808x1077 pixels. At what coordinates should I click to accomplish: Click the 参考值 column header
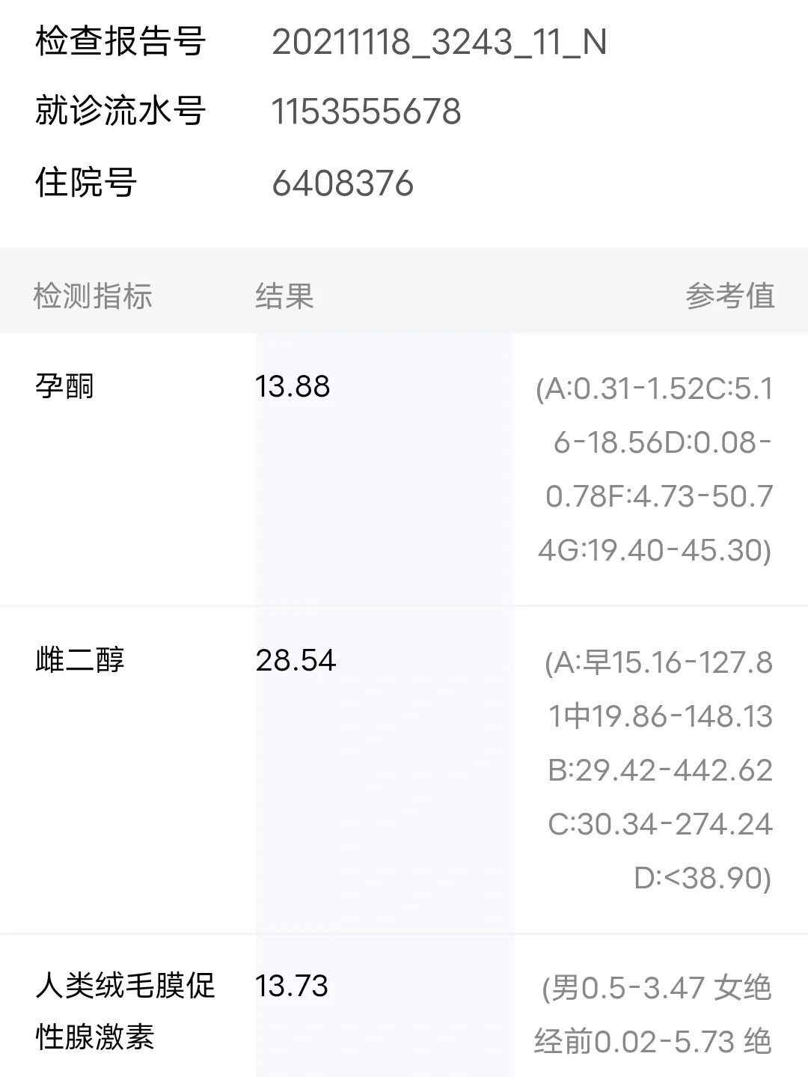[x=729, y=296]
